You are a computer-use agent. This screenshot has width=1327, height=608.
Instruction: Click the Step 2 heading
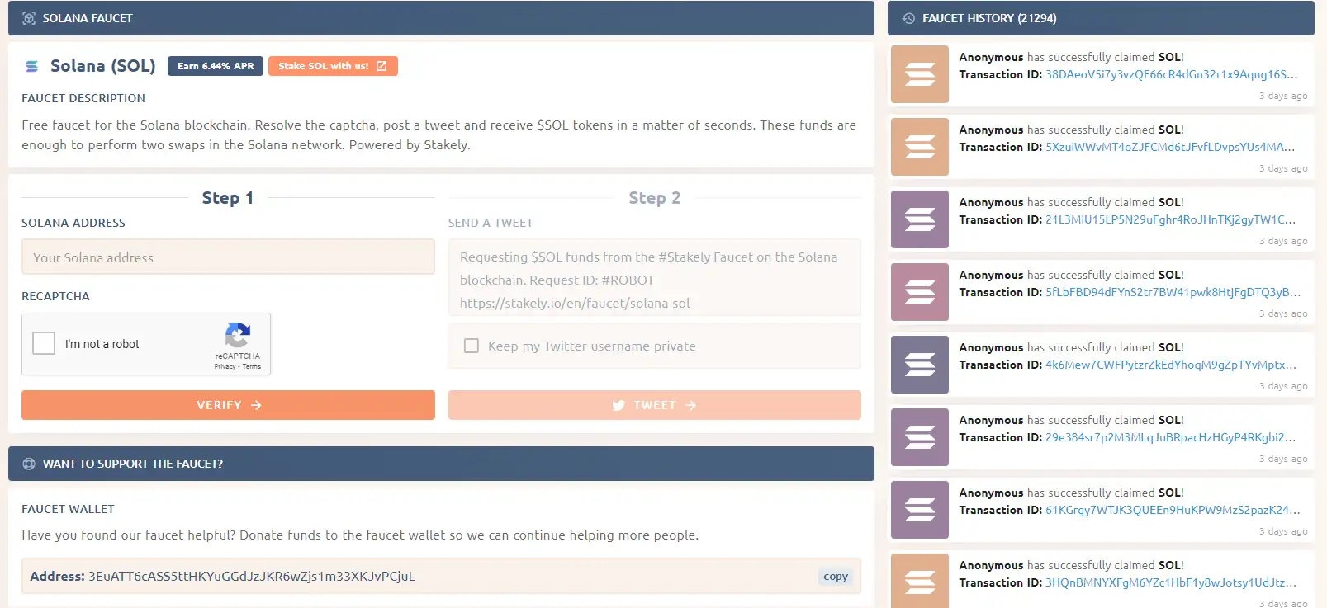click(x=655, y=198)
